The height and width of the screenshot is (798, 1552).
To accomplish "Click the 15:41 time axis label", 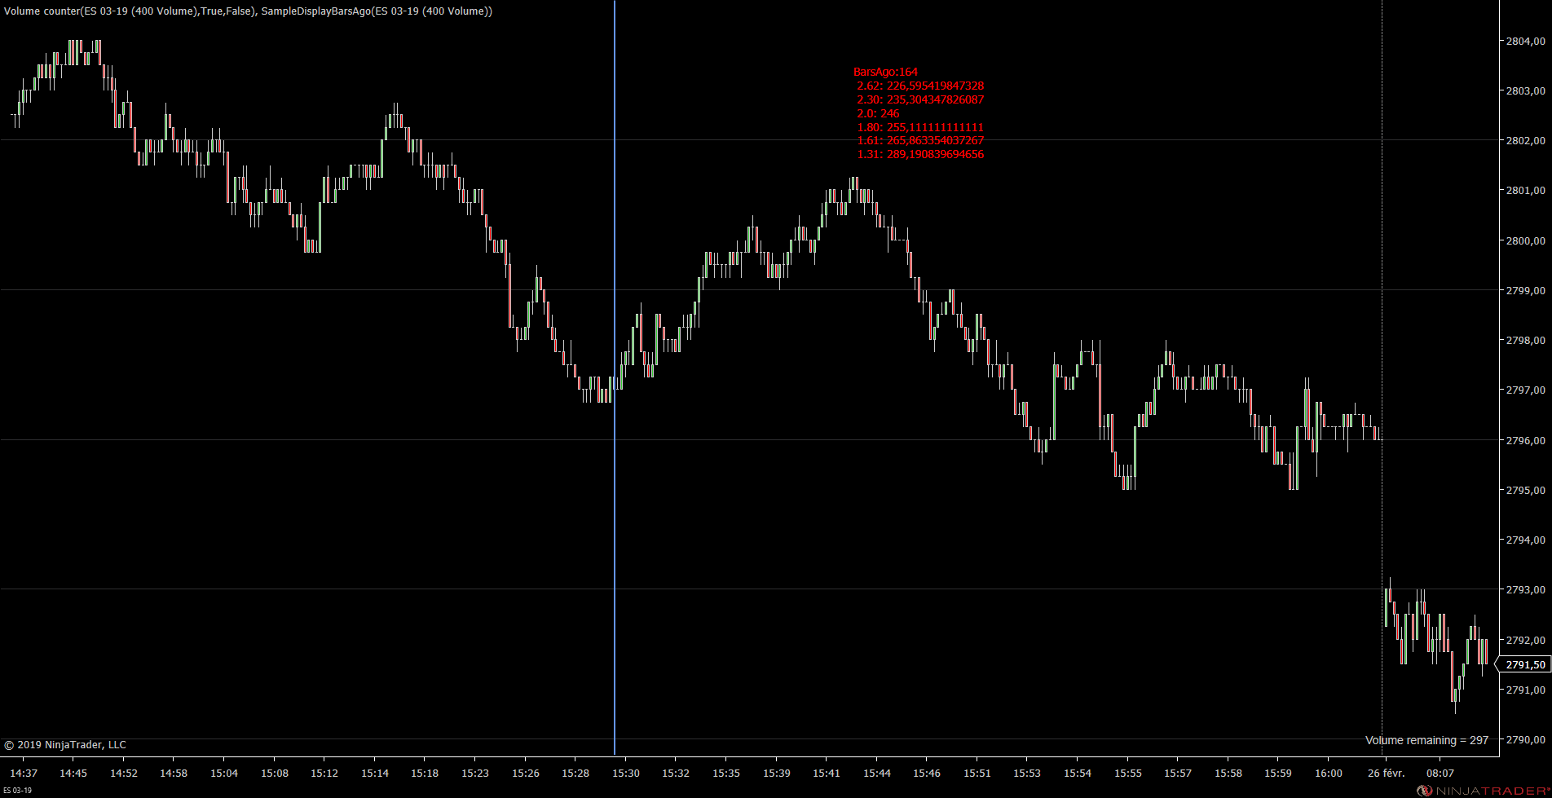I will [x=827, y=773].
